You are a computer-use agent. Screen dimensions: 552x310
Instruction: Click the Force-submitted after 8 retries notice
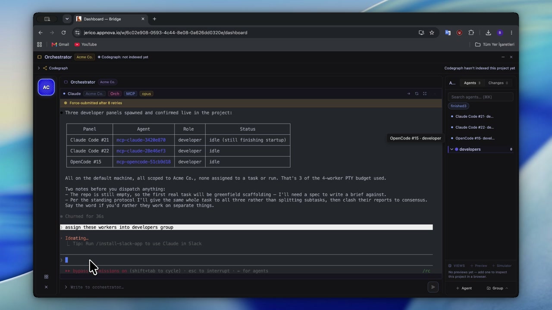pos(96,103)
